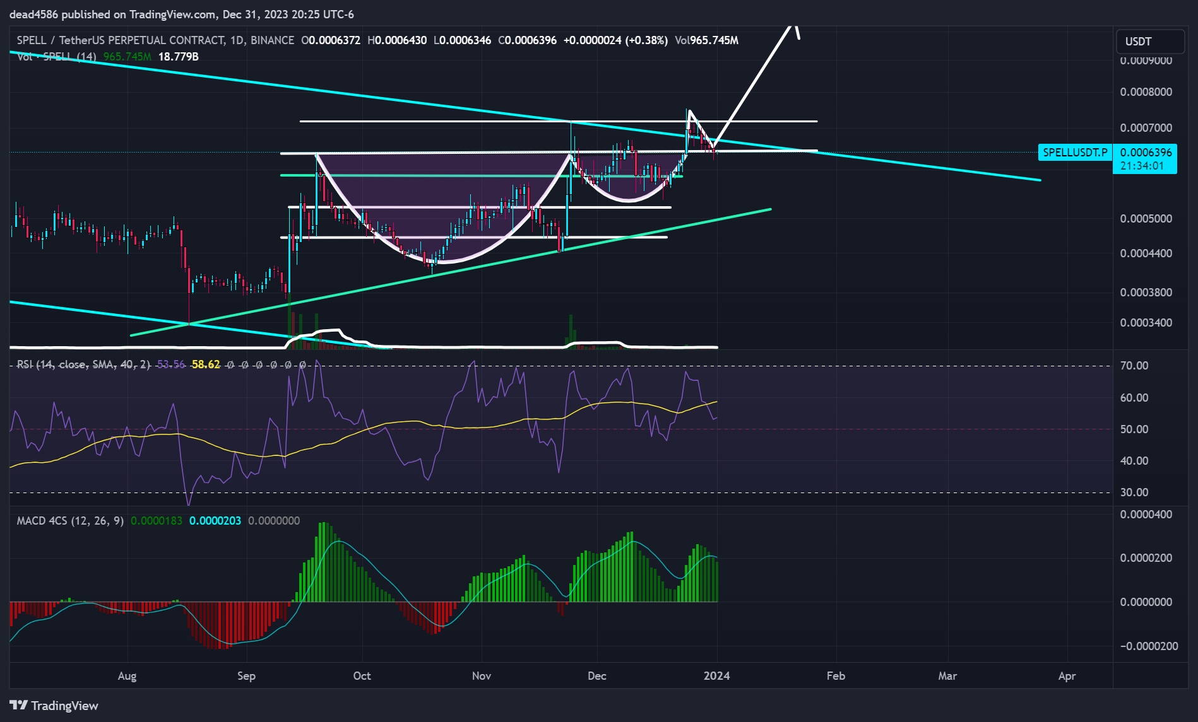Click the MACD value 0.0000183
This screenshot has height=722, width=1198.
(x=156, y=521)
